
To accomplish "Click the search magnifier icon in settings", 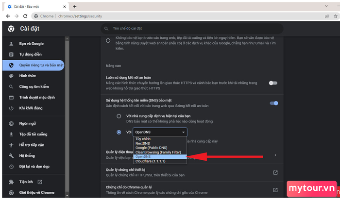I will [106, 29].
